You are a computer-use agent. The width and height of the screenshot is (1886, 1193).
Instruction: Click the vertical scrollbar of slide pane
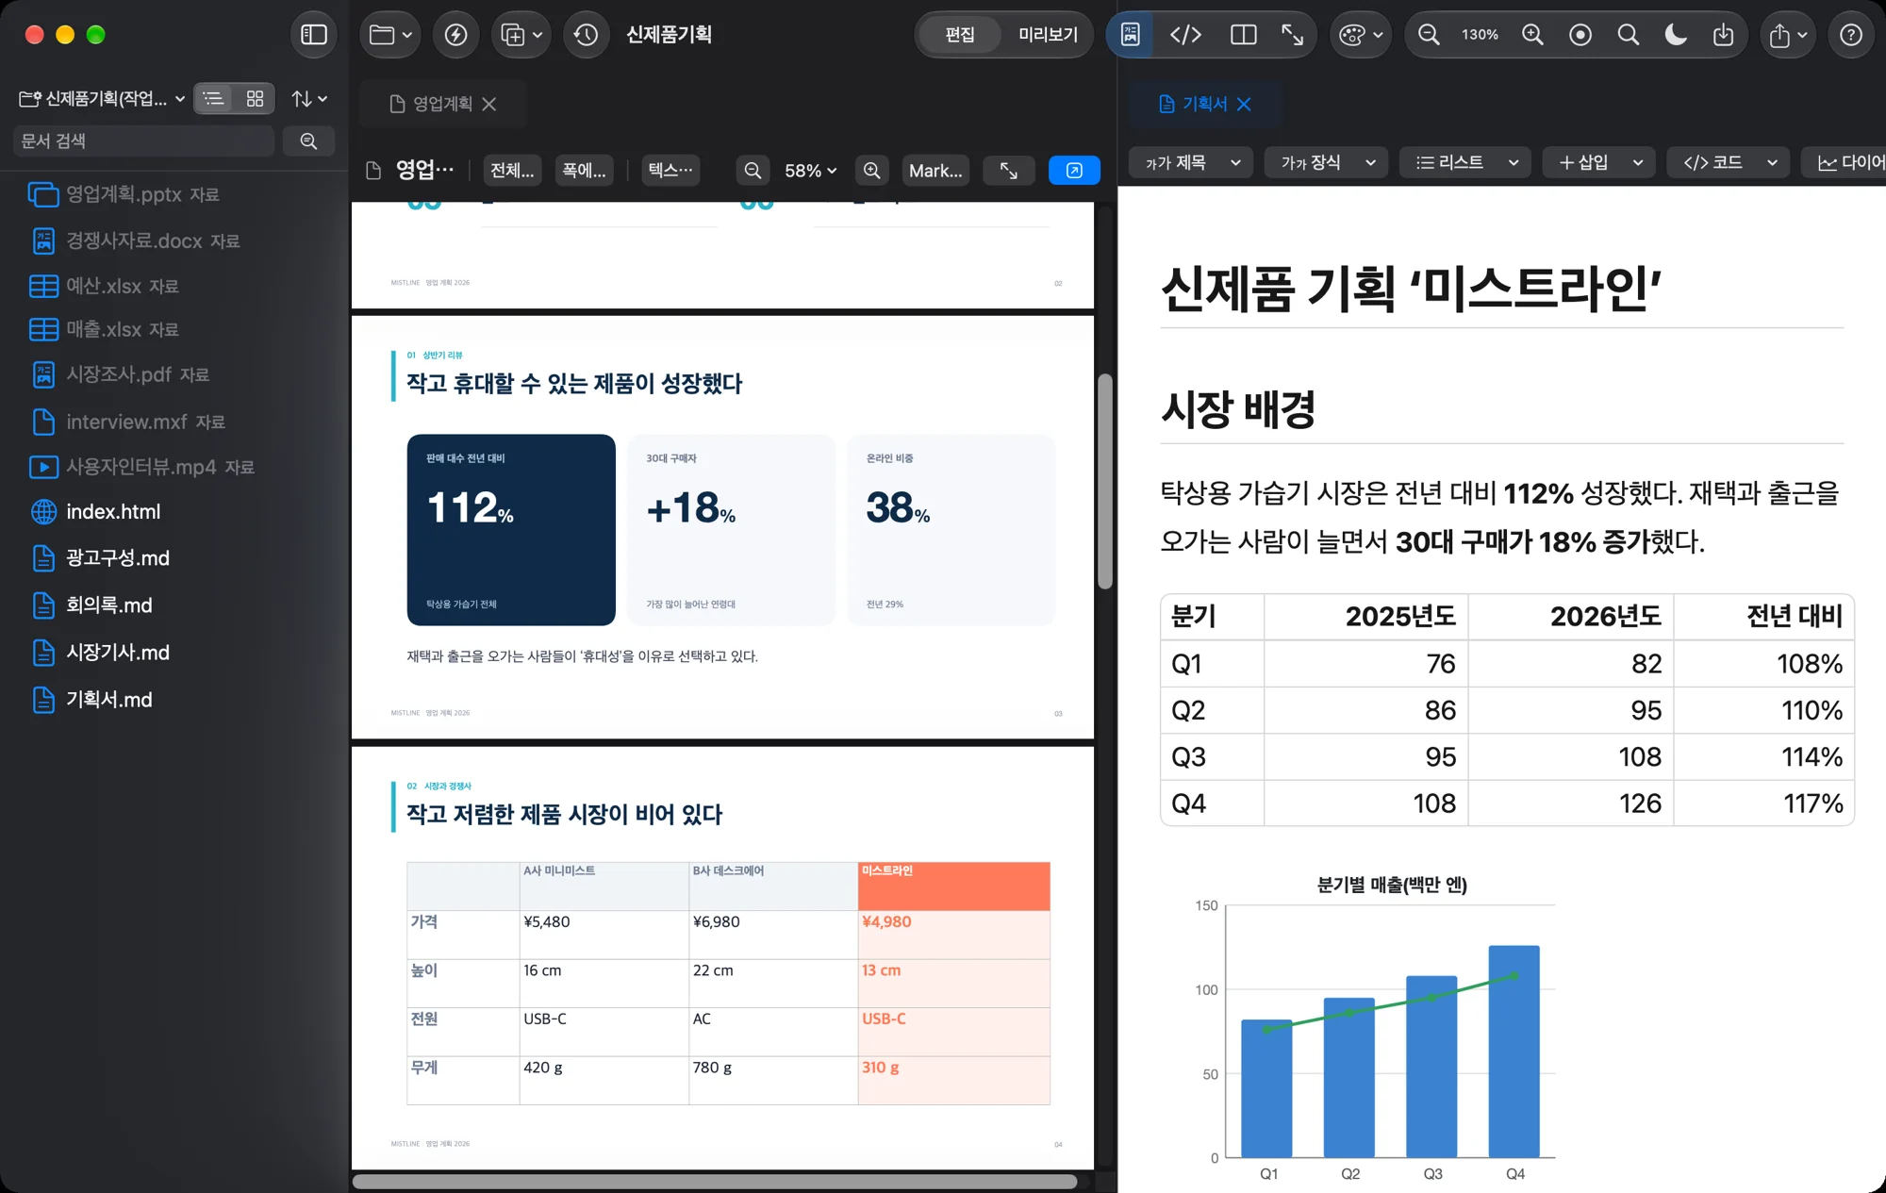point(1105,482)
